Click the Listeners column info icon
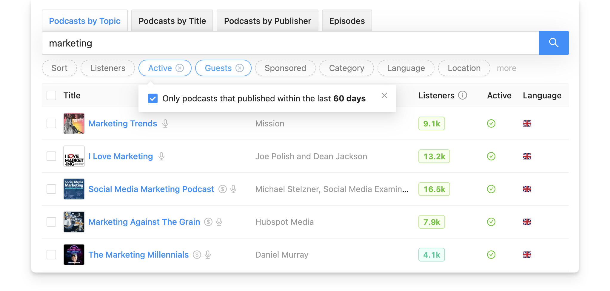This screenshot has width=610, height=291. [463, 95]
